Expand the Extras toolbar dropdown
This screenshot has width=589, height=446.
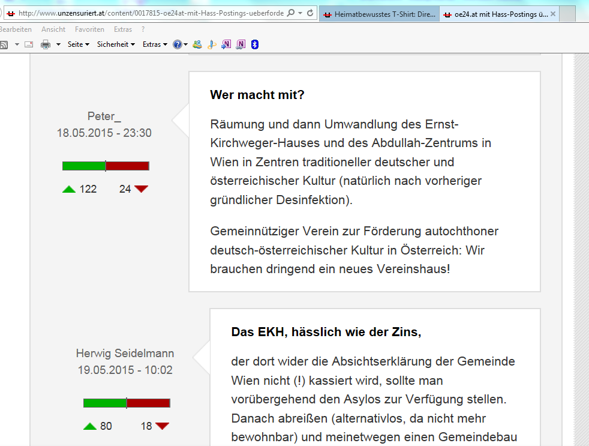click(x=155, y=44)
